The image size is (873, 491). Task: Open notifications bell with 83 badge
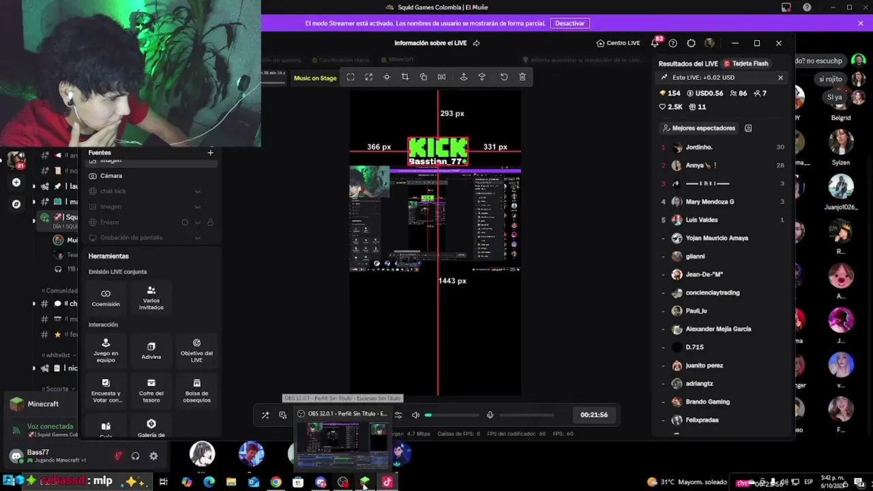pos(655,43)
